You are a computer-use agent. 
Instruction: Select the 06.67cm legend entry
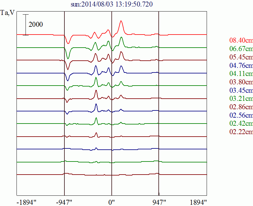click(x=241, y=49)
